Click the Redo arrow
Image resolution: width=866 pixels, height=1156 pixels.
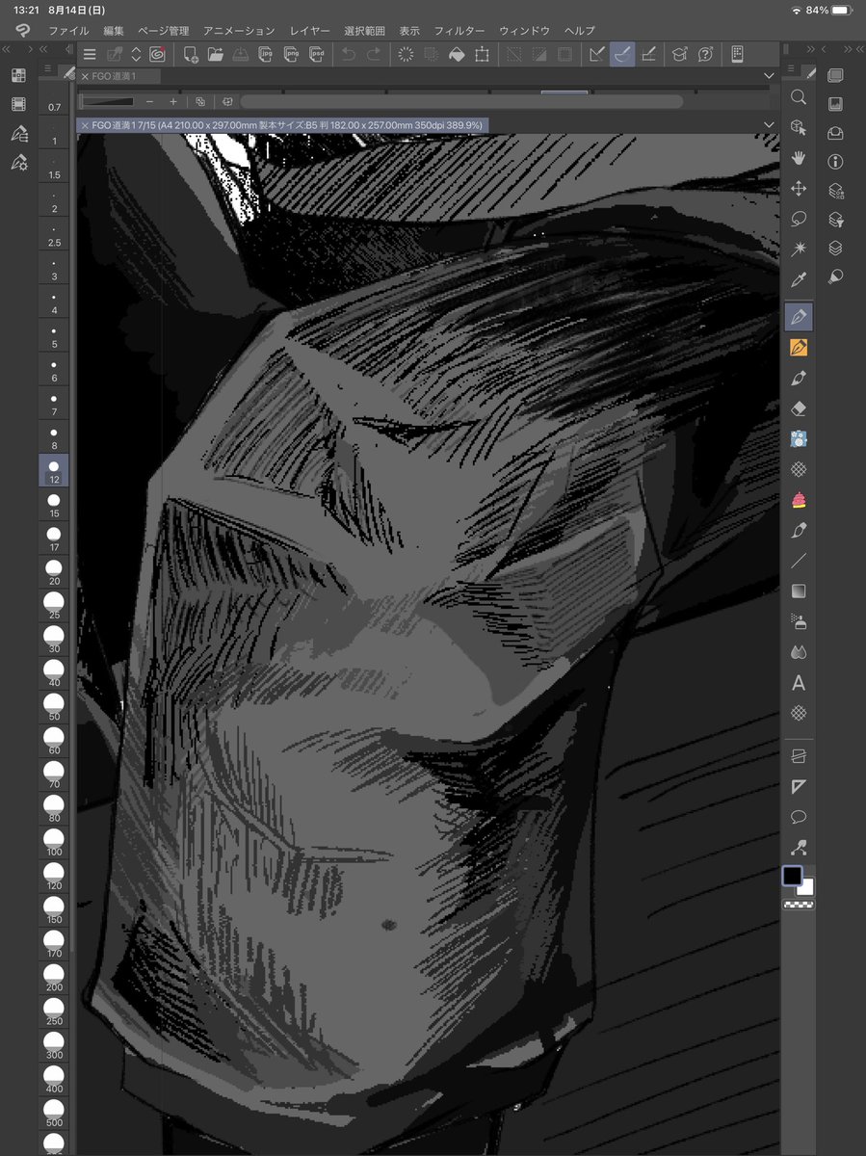point(374,54)
